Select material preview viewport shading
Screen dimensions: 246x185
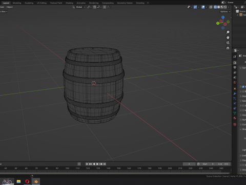(222, 7)
